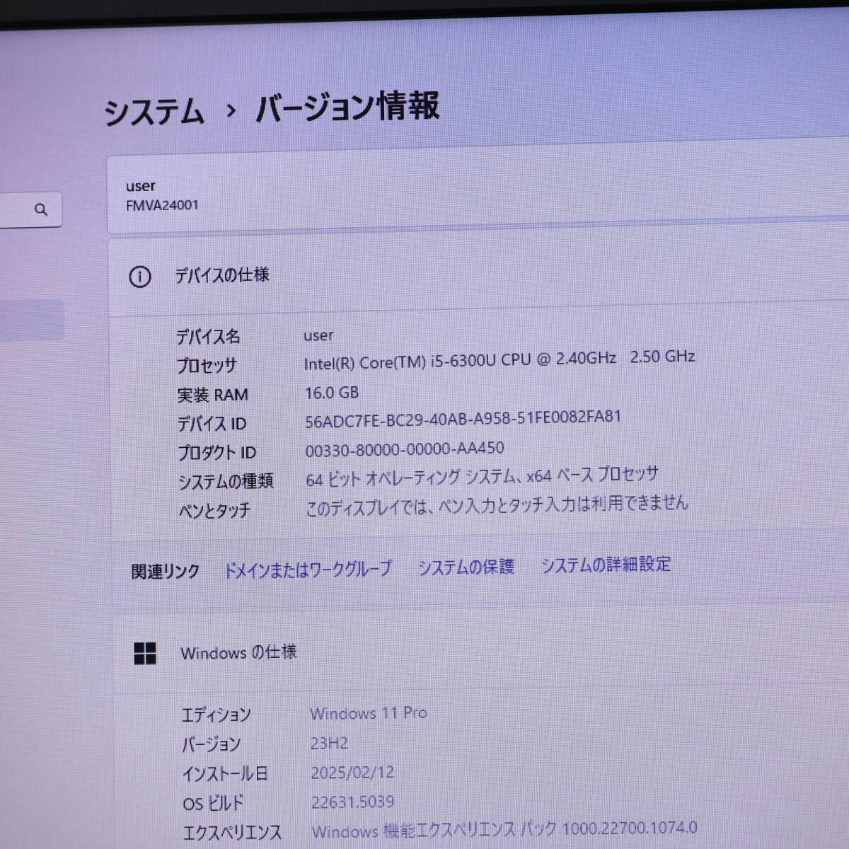Click the settings search box
Screen dimensions: 849x849
click(30, 209)
